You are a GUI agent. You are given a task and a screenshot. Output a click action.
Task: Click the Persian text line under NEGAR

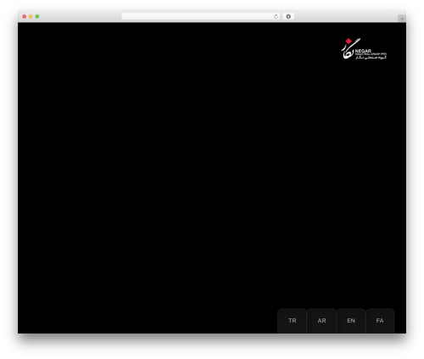371,58
